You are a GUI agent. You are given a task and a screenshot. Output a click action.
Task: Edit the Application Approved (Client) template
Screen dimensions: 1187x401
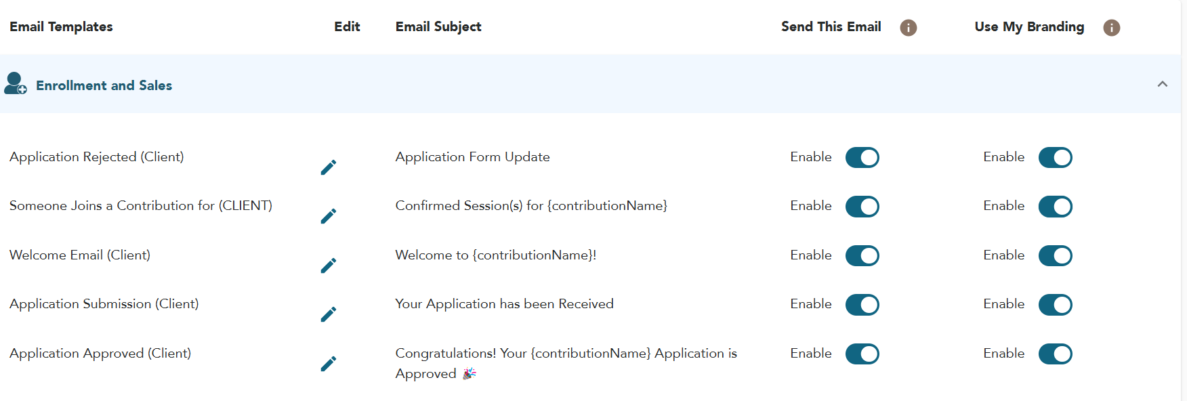329,364
